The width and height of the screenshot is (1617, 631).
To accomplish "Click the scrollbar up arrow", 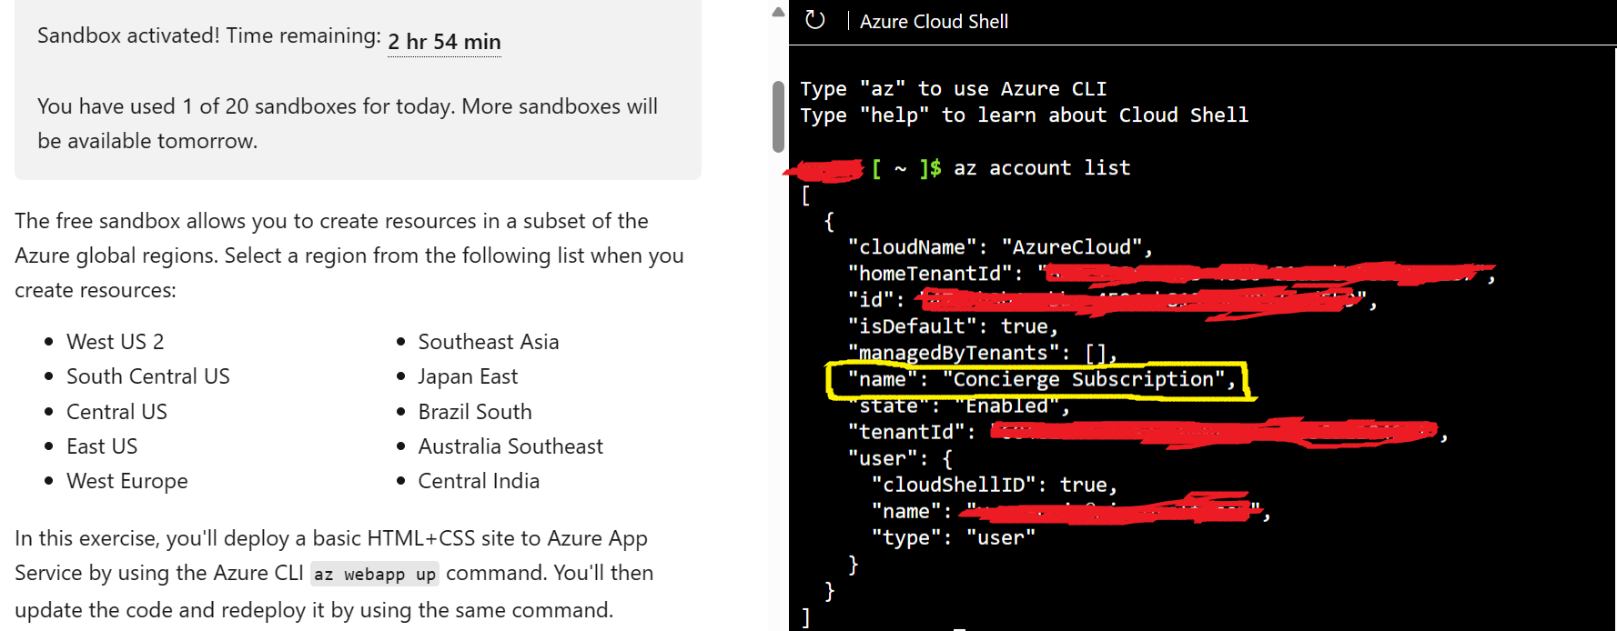I will click(x=778, y=12).
